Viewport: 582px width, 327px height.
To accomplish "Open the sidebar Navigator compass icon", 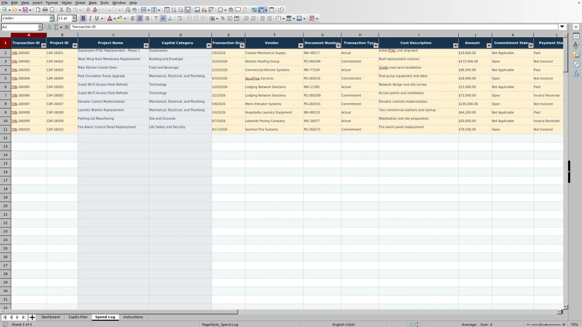I will pyautogui.click(x=576, y=64).
